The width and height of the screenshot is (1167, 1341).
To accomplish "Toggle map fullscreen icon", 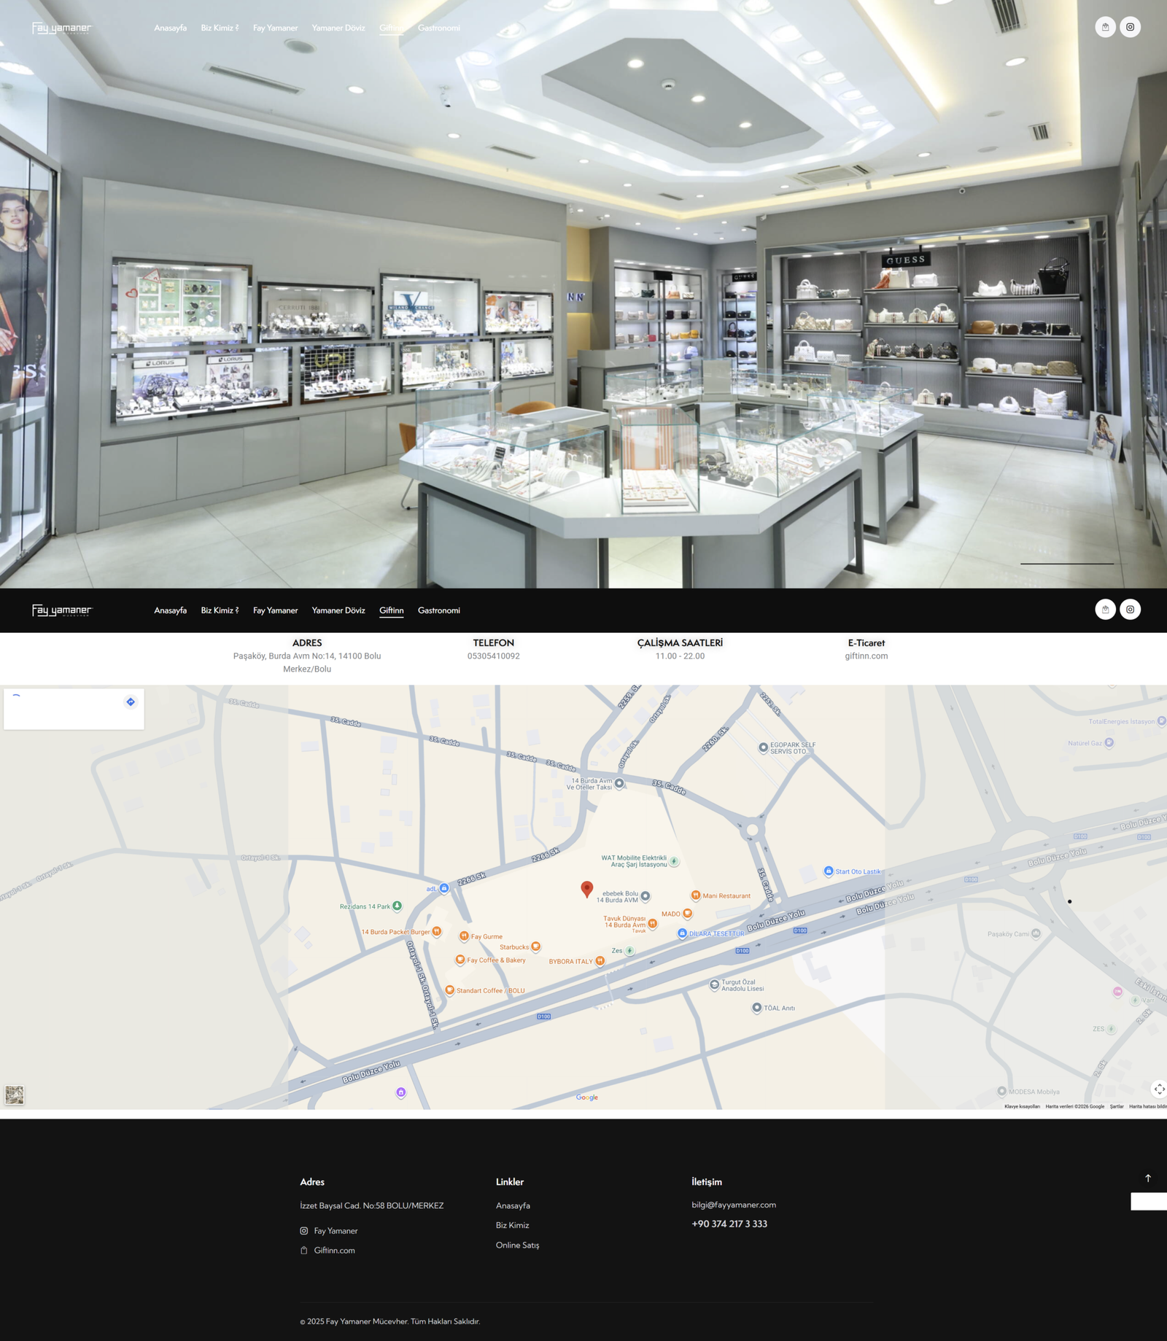I will point(1159,1089).
